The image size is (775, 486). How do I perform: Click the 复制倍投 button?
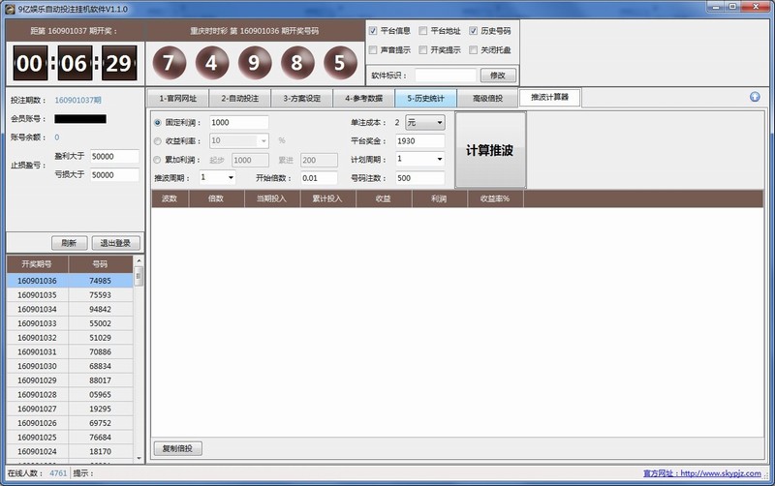coord(178,448)
